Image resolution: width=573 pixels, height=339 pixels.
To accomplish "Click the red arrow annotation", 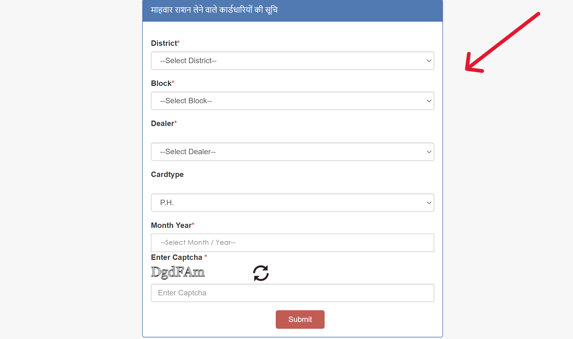I will click(x=502, y=43).
